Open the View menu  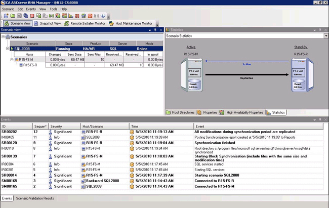[43, 9]
